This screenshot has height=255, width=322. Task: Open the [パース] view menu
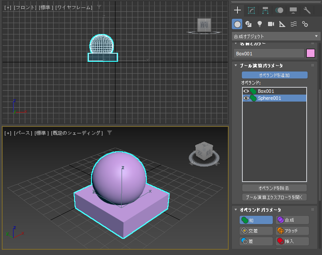point(23,133)
